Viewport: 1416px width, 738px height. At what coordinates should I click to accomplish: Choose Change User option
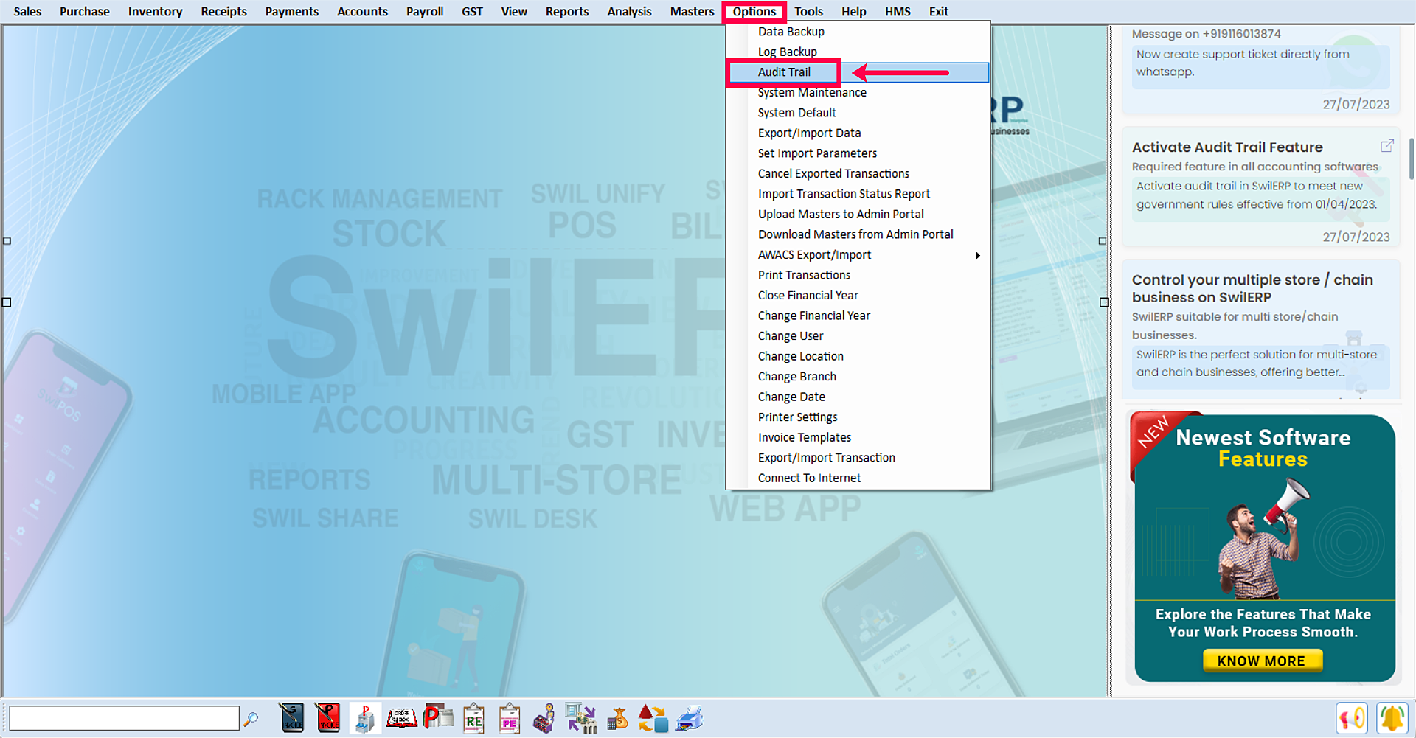pyautogui.click(x=858, y=336)
